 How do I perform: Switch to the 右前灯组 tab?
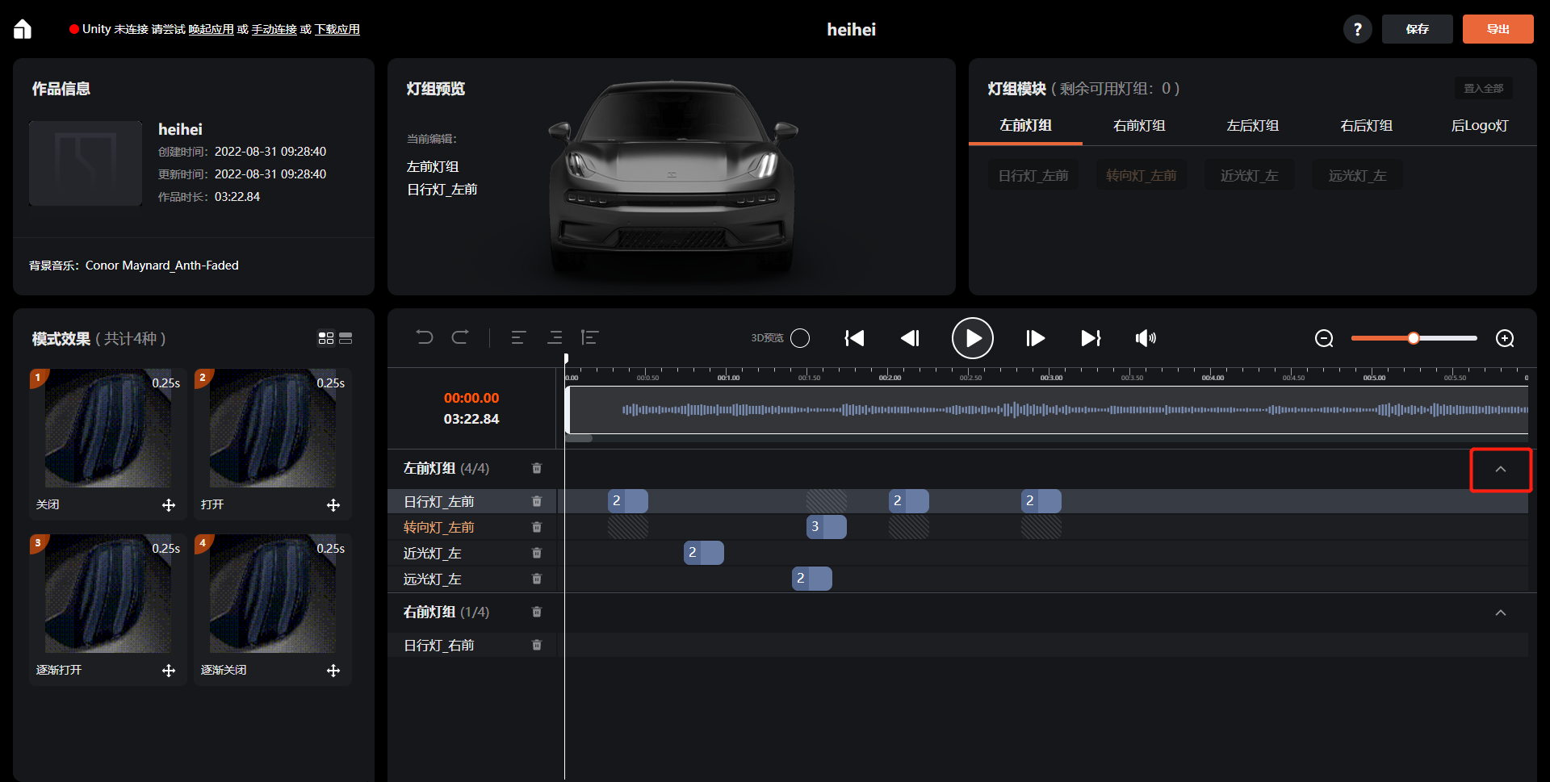tap(1139, 125)
